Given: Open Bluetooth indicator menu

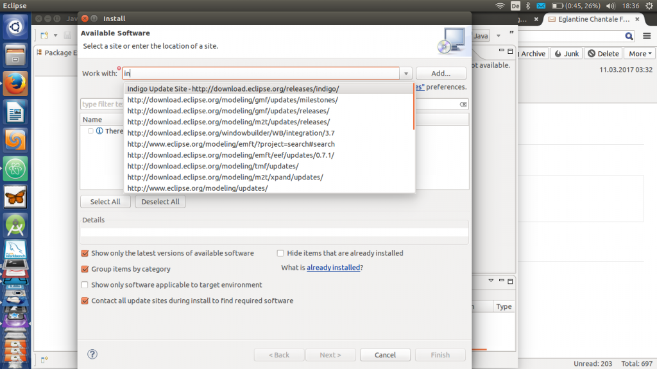Looking at the screenshot, I should pos(528,6).
